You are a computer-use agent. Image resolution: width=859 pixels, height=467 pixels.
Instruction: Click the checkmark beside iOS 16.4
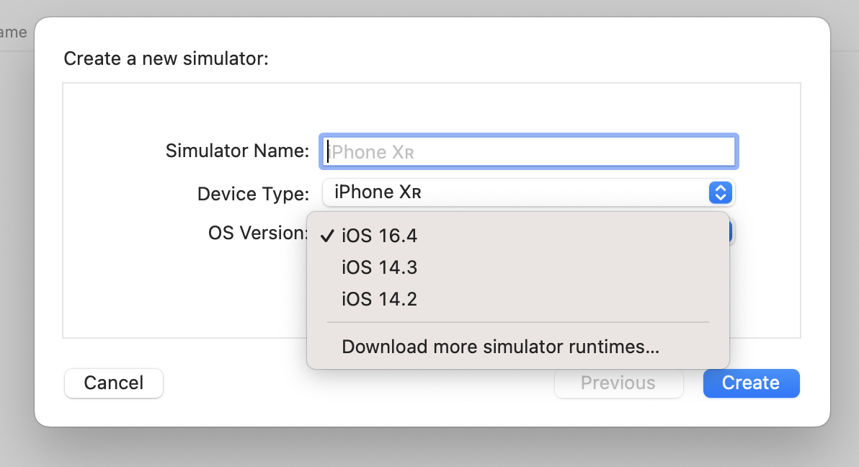pyautogui.click(x=328, y=236)
